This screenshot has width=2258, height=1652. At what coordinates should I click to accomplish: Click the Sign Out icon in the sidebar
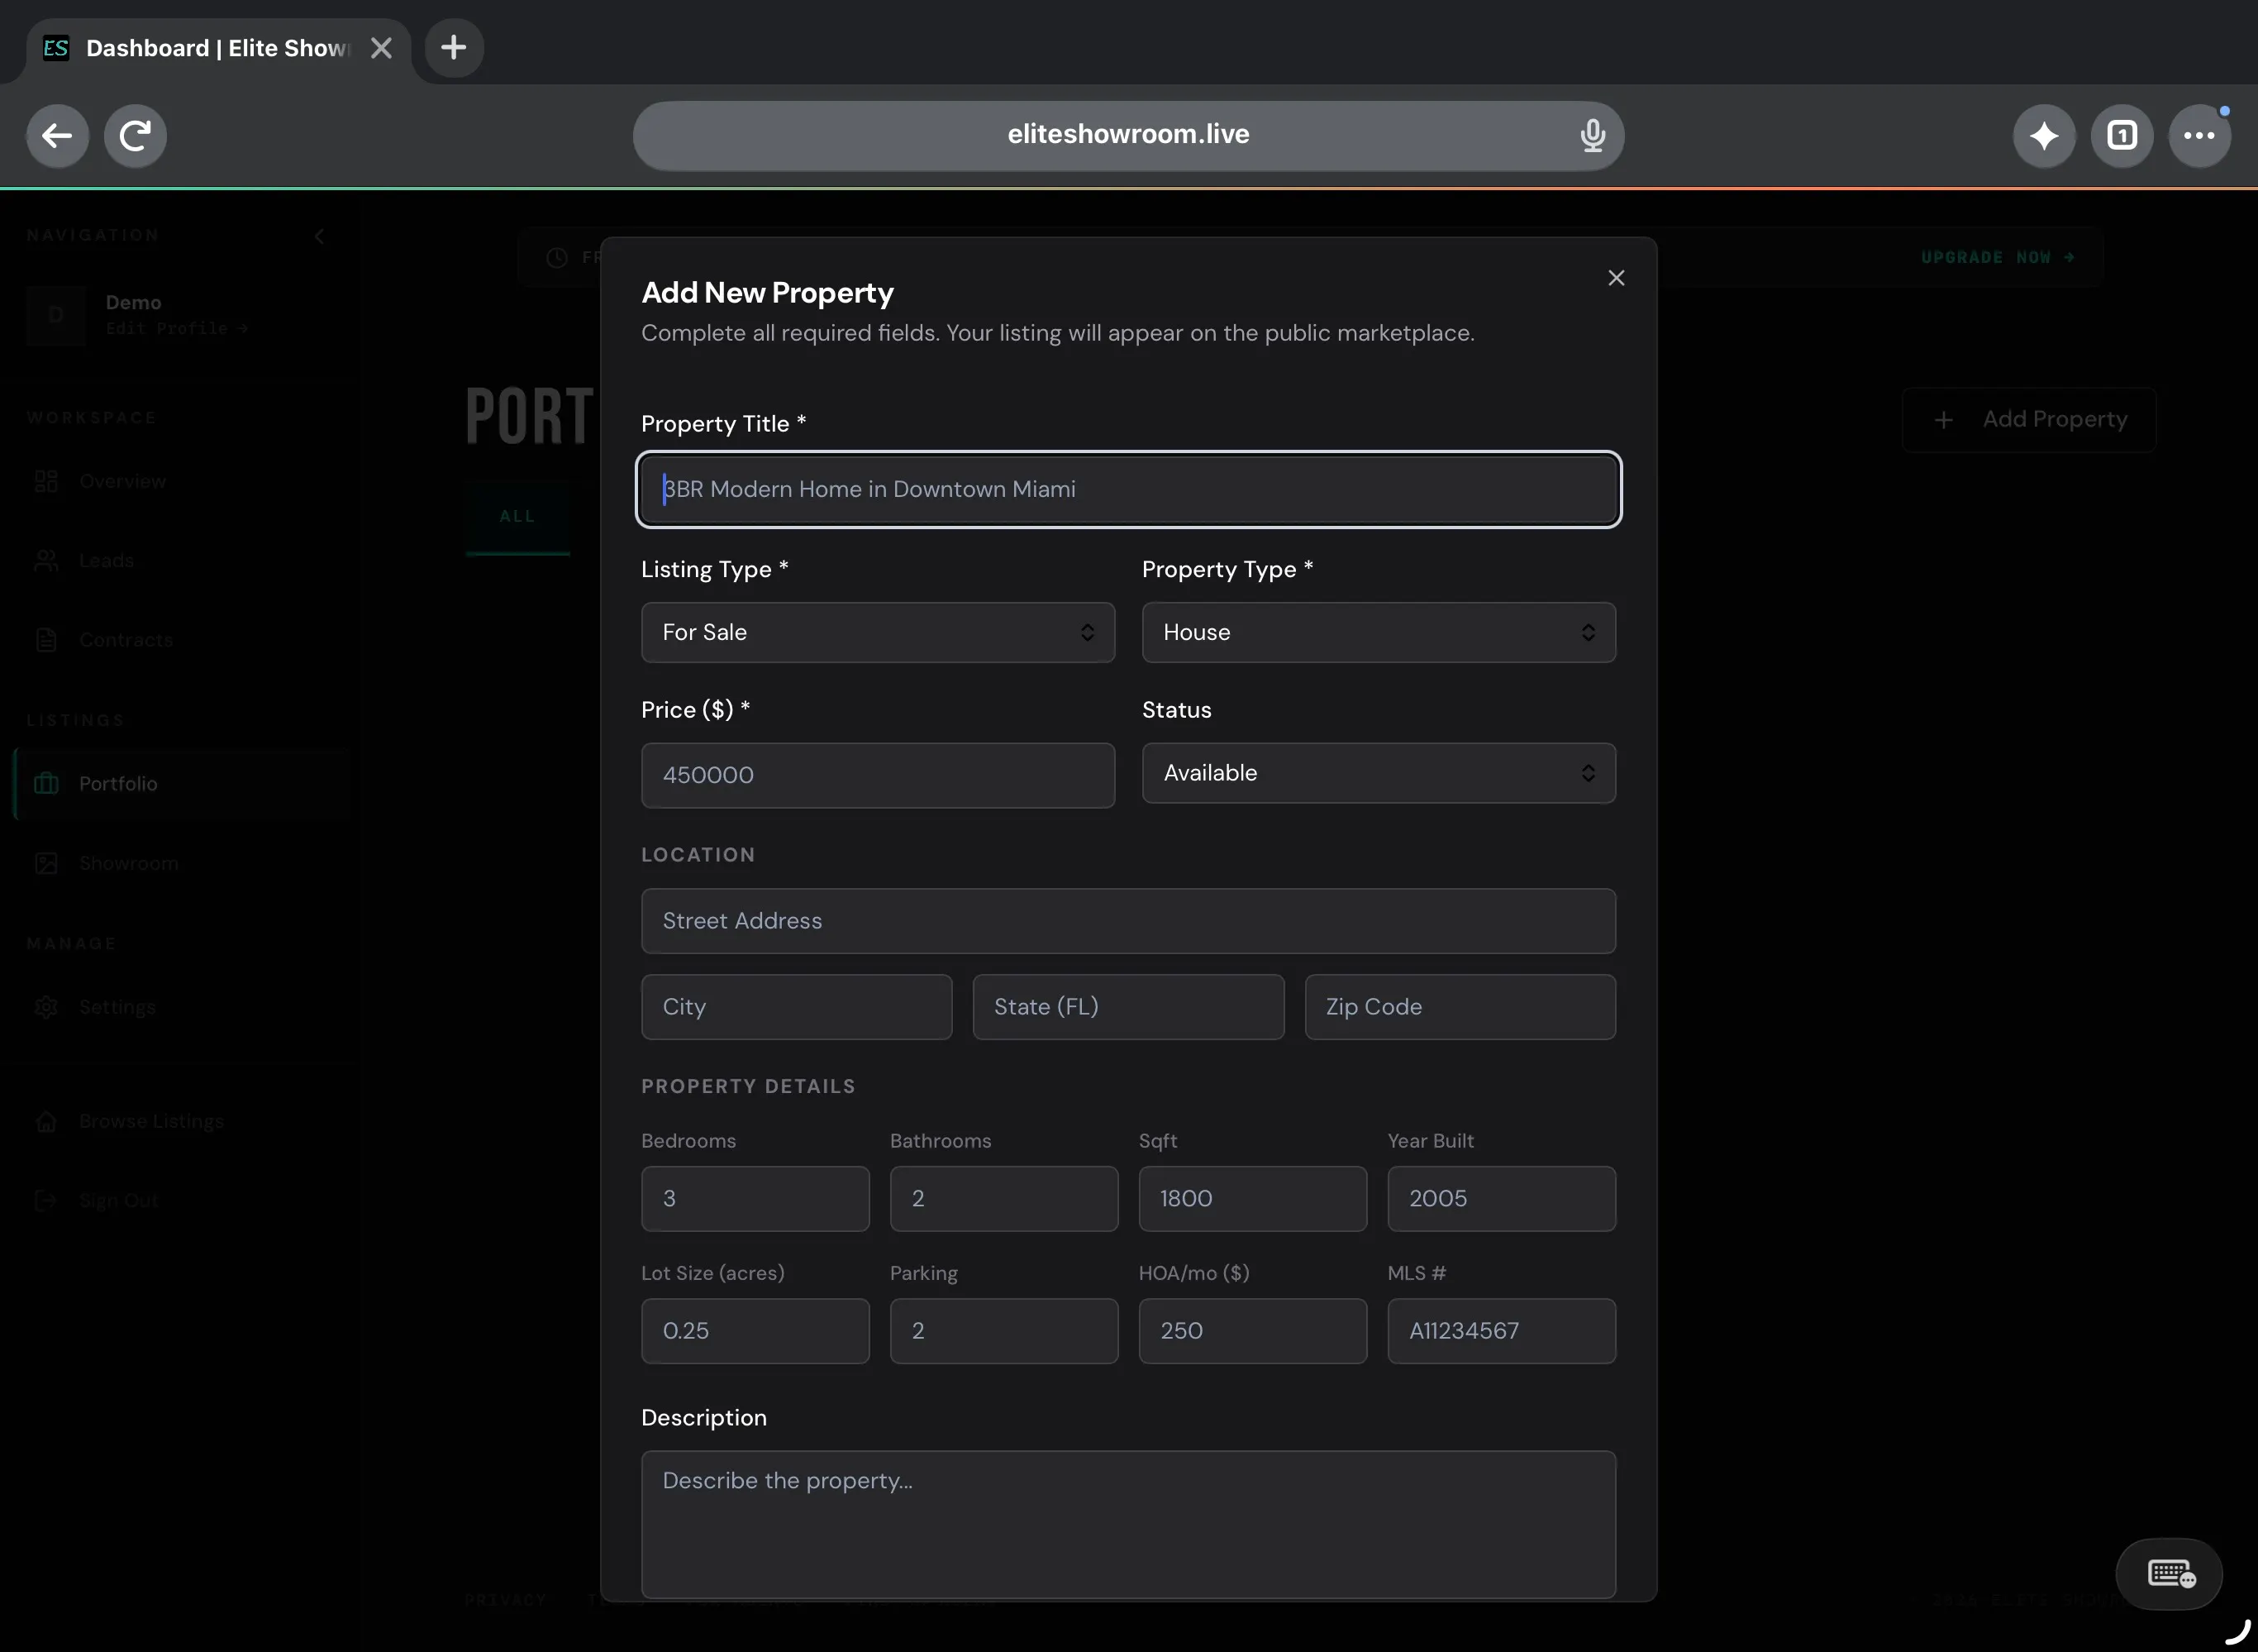pyautogui.click(x=46, y=1200)
